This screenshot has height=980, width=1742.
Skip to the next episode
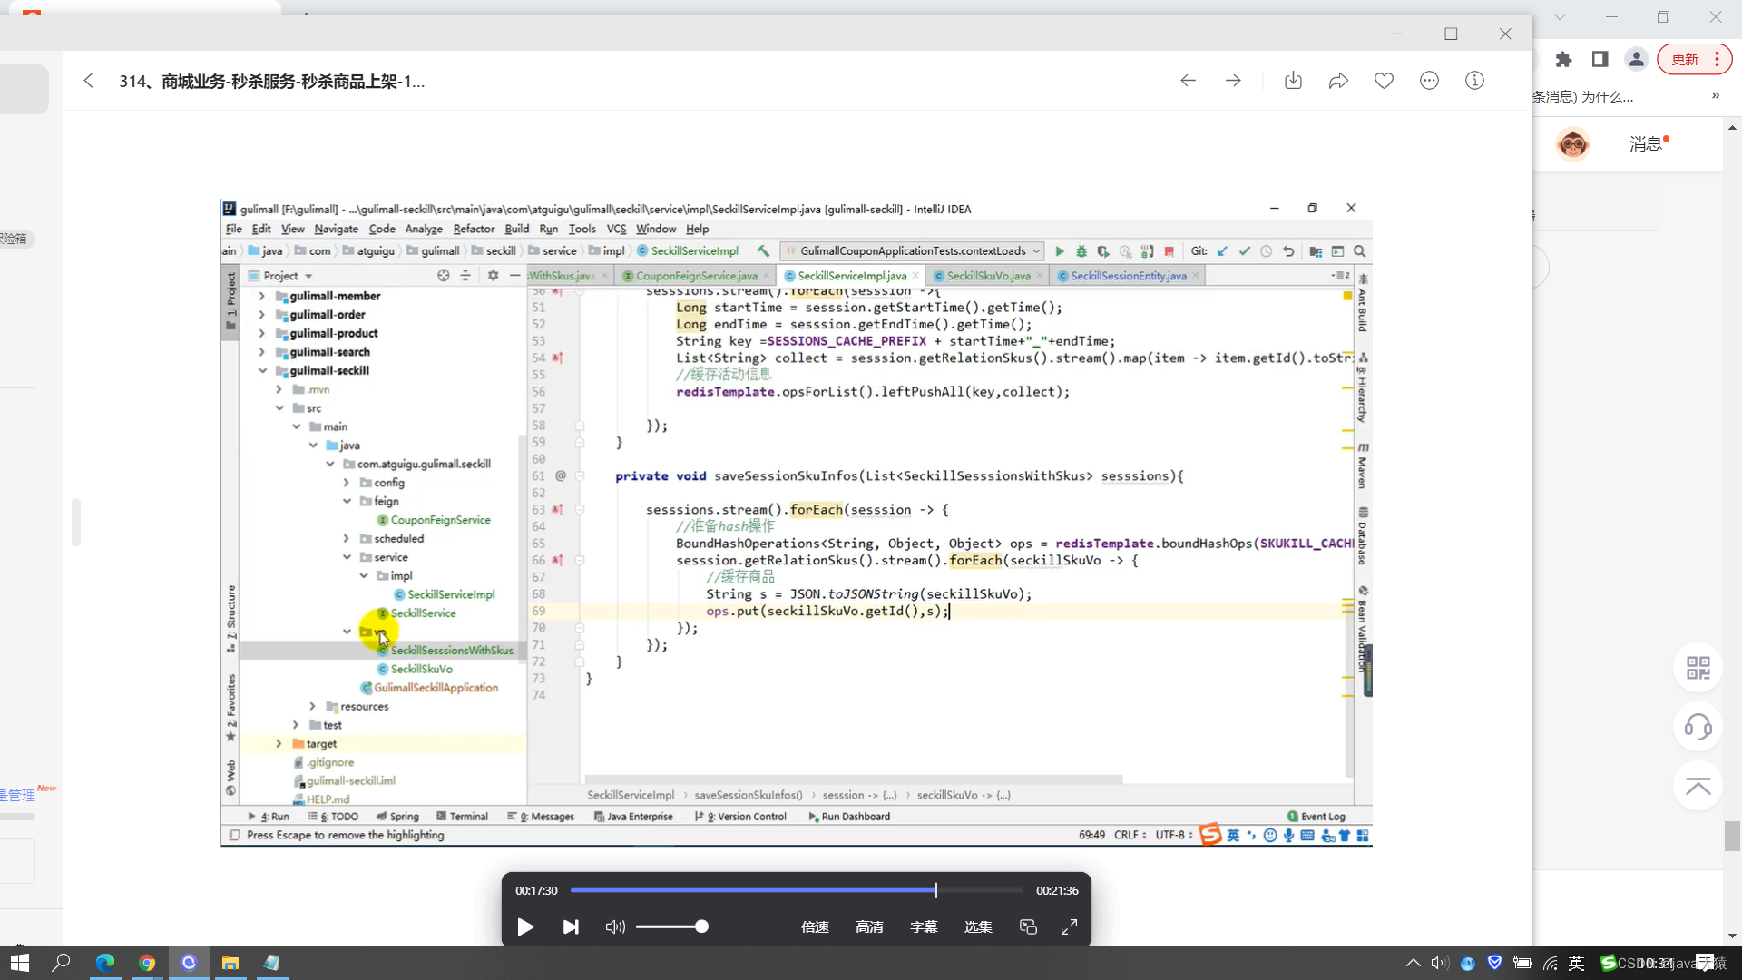click(571, 926)
